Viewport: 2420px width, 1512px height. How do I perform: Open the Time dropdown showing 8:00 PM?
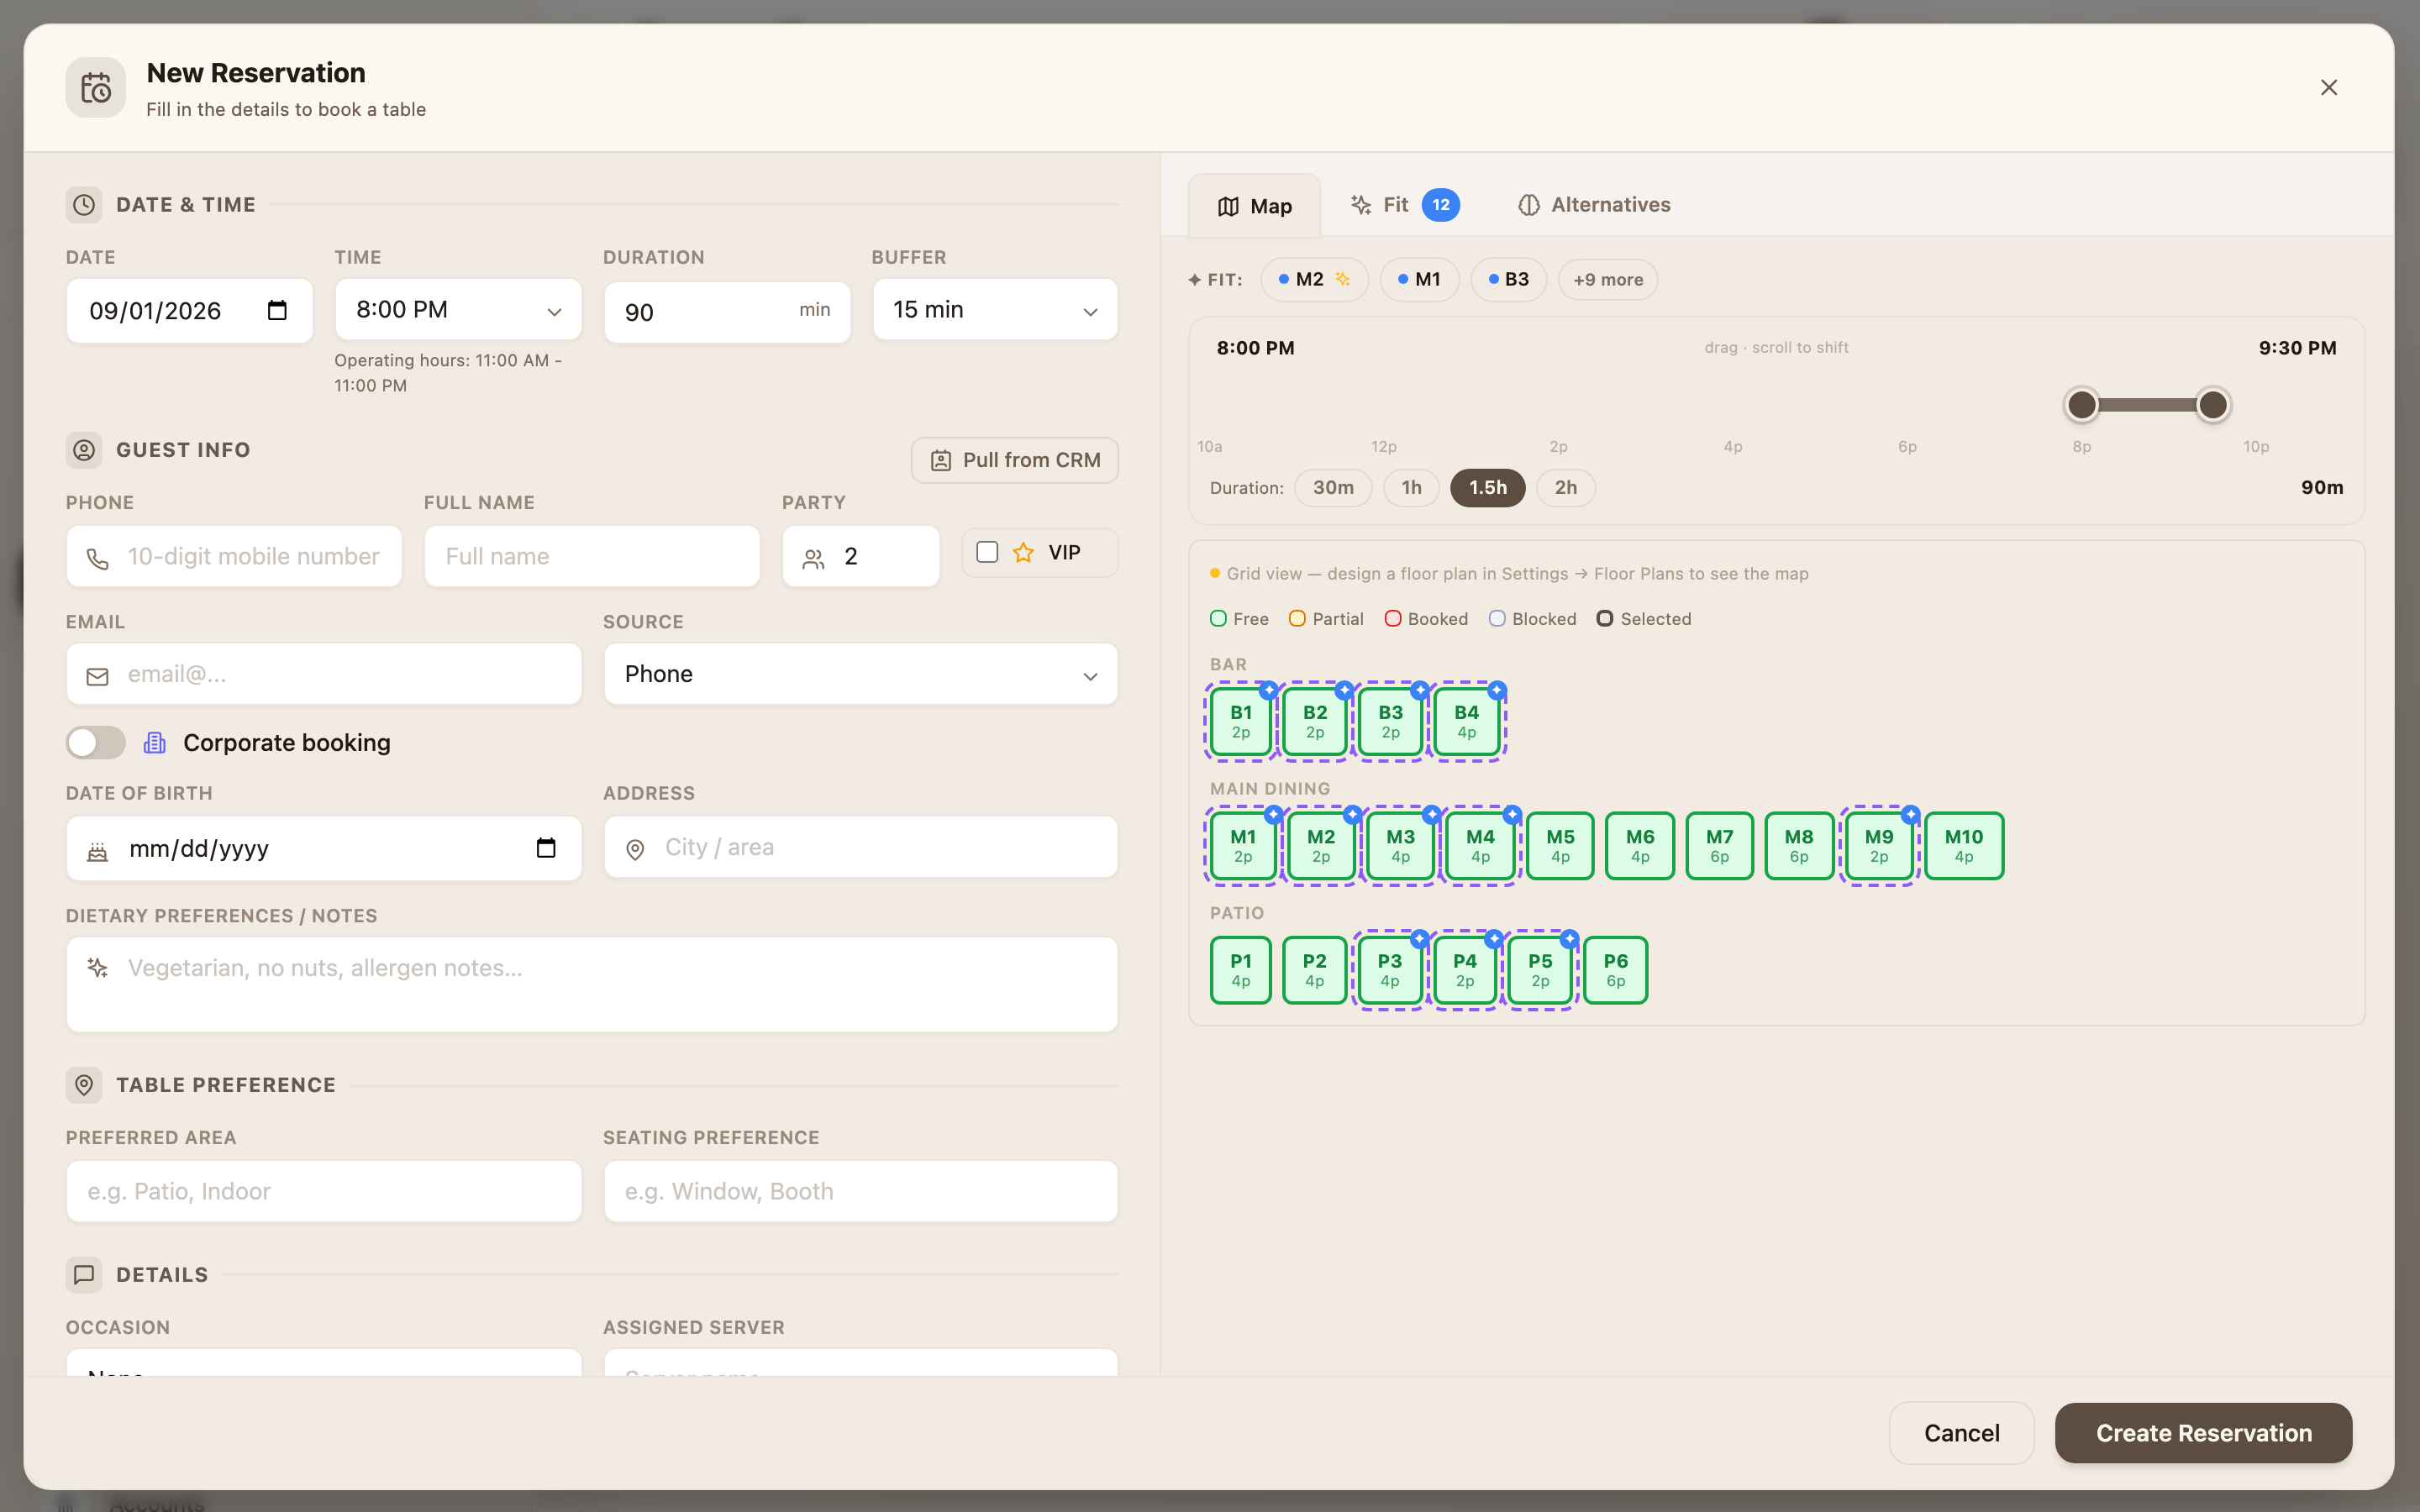[x=458, y=310]
